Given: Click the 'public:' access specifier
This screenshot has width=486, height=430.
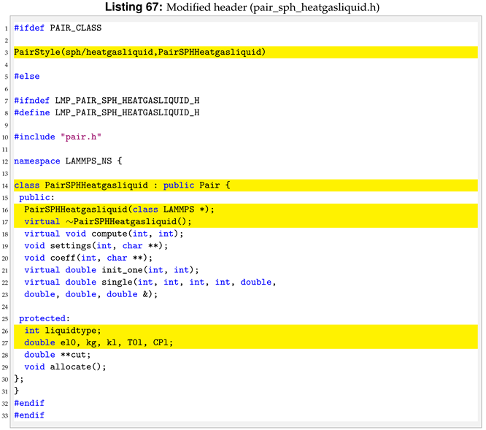Looking at the screenshot, I should [36, 197].
